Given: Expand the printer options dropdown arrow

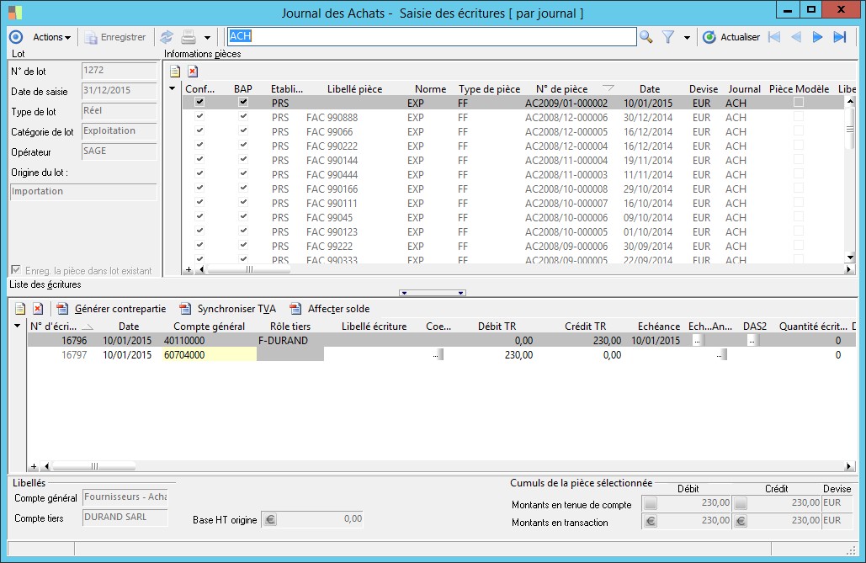Looking at the screenshot, I should click(x=207, y=38).
